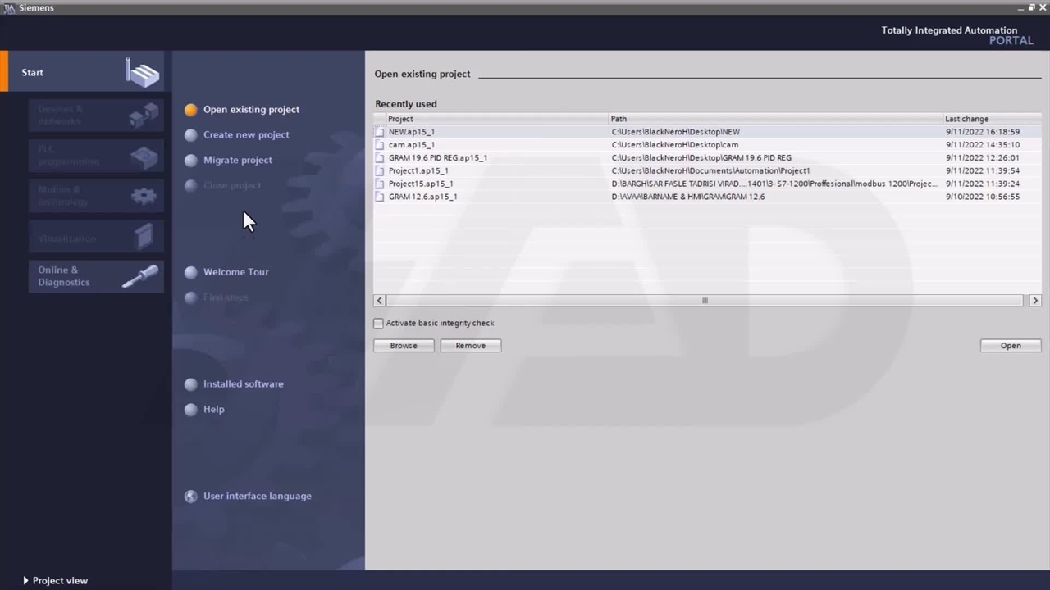Click the globe icon for User interface language
This screenshot has height=590, width=1050.
(x=191, y=497)
